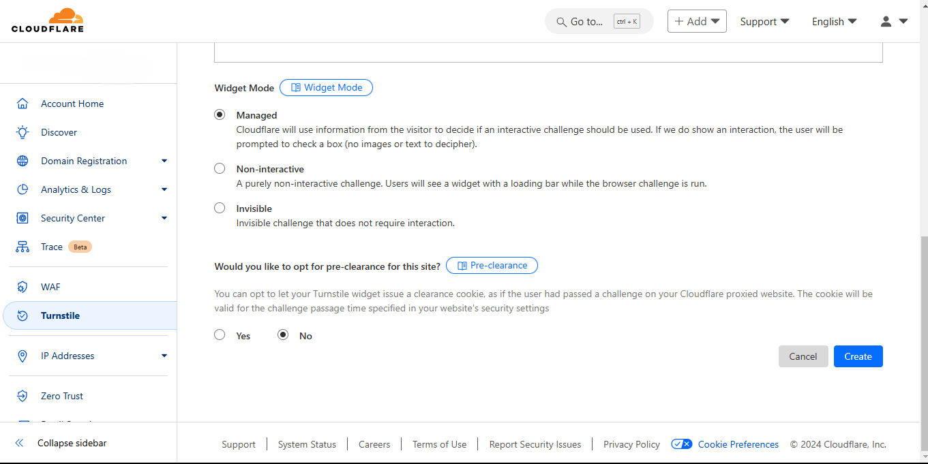This screenshot has width=928, height=464.
Task: Click the Zero Trust icon
Action: (23, 396)
